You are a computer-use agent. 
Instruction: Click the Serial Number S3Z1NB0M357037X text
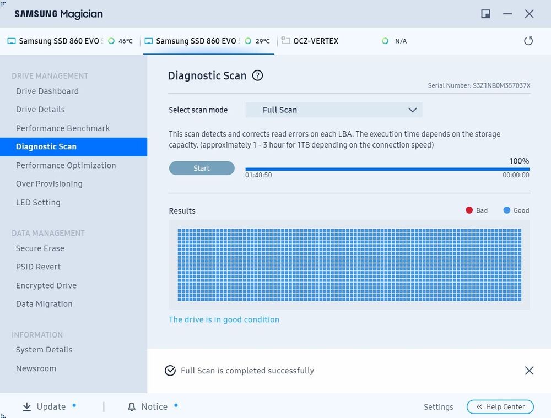[479, 85]
